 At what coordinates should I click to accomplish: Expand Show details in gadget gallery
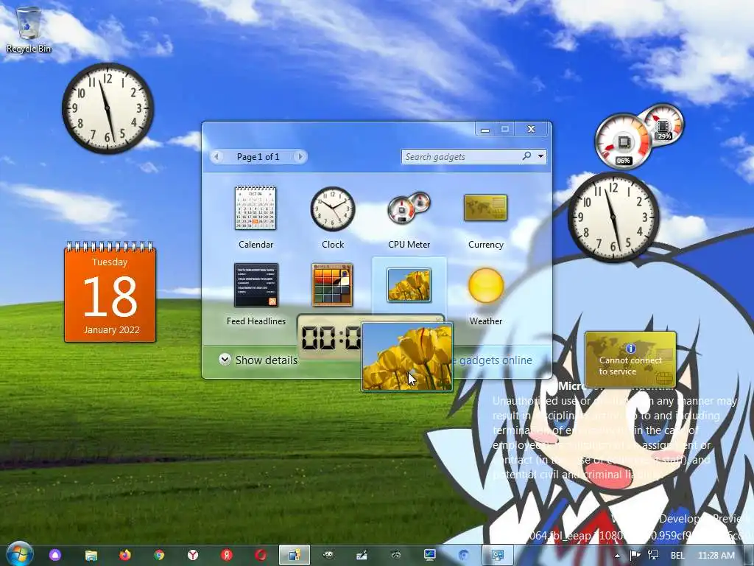point(258,360)
